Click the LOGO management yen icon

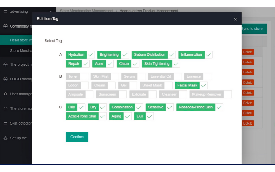(5, 79)
